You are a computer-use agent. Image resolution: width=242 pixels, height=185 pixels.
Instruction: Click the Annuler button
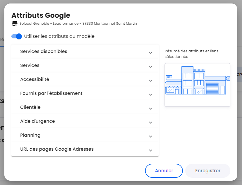pyautogui.click(x=164, y=171)
